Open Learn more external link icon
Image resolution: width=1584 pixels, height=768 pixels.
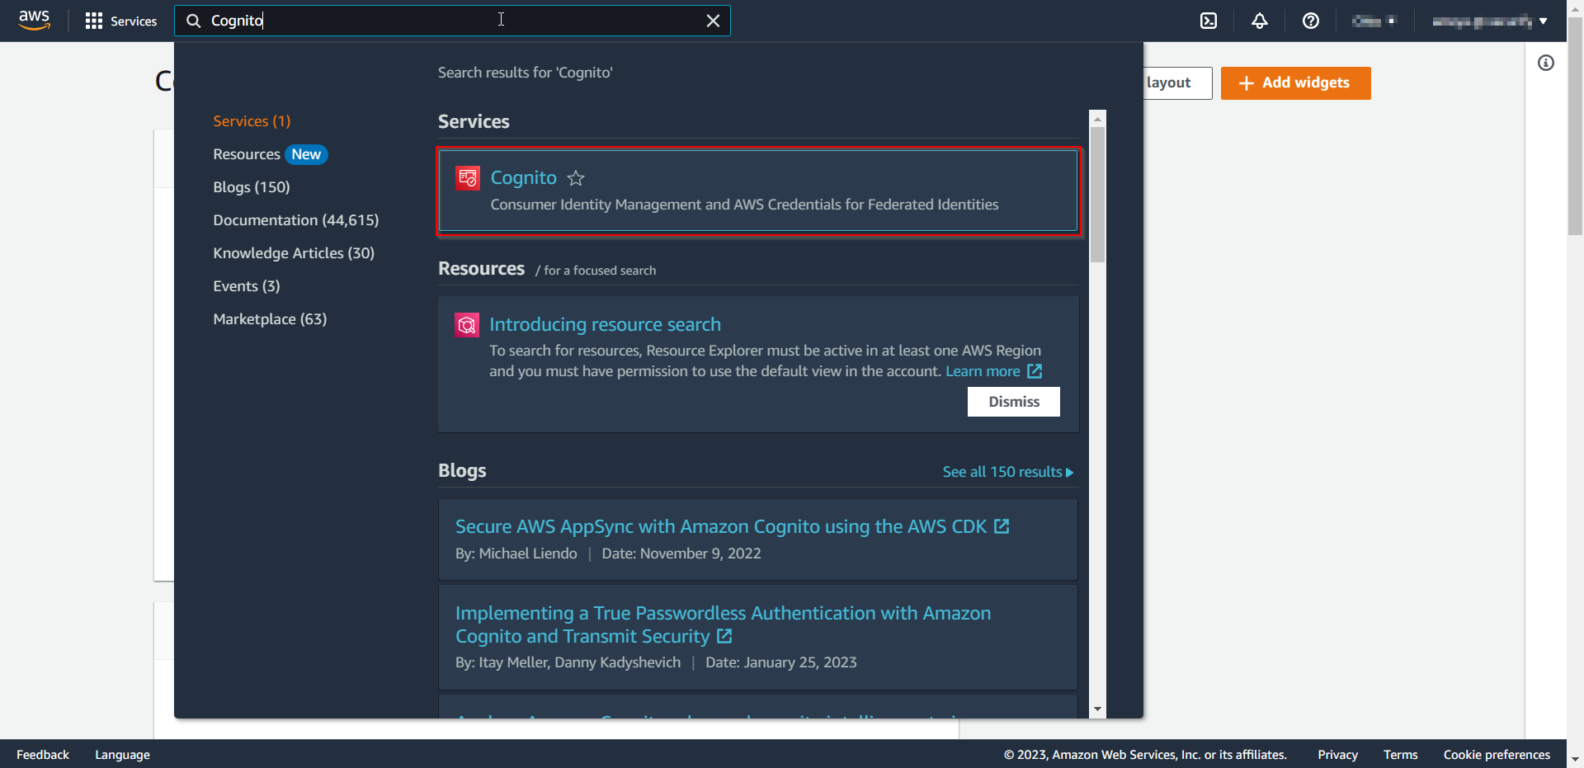[1035, 371]
